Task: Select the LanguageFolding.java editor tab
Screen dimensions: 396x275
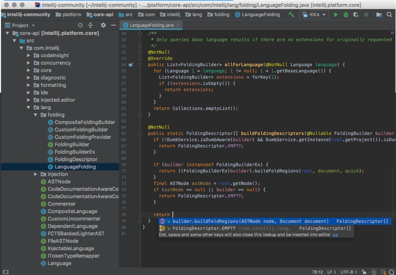Action: [x=151, y=25]
